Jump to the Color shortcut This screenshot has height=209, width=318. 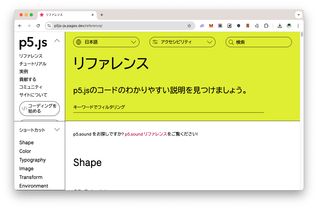tap(25, 151)
